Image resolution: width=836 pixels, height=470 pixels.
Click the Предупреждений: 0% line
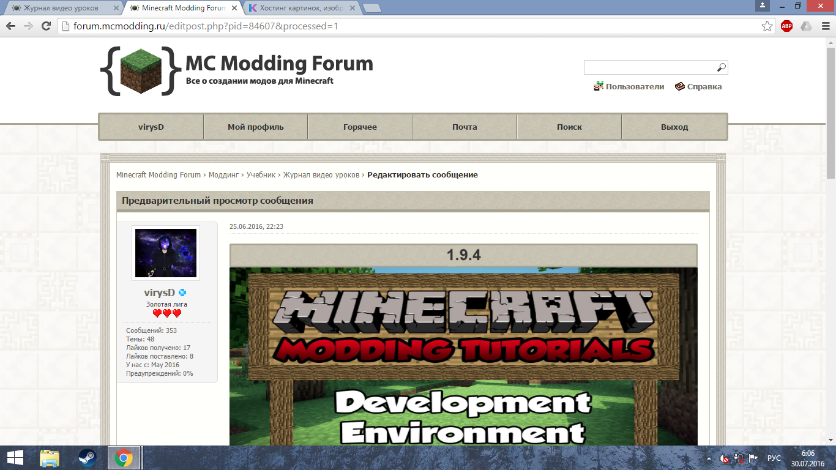pos(160,373)
